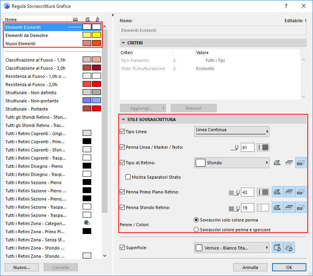Select the Stato Ristrutturazione criteria row
Screen dimensions: 313x276
pyautogui.click(x=210, y=69)
